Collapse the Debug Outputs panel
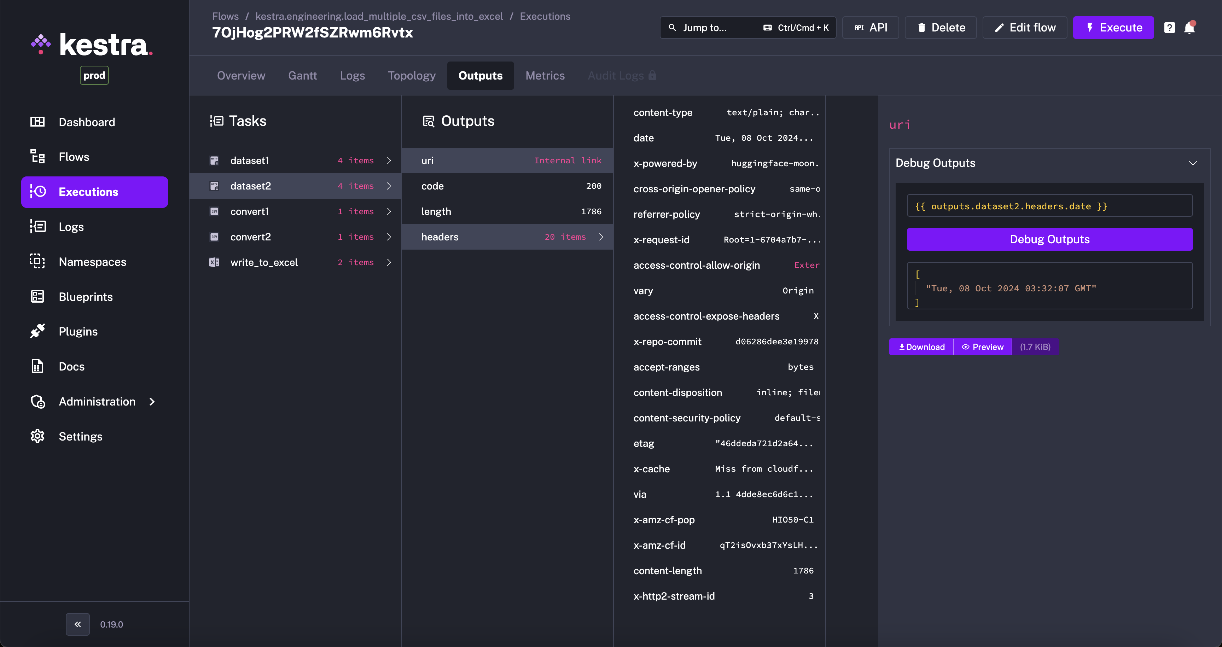Screen dimensions: 1222x647 [x=1193, y=163]
